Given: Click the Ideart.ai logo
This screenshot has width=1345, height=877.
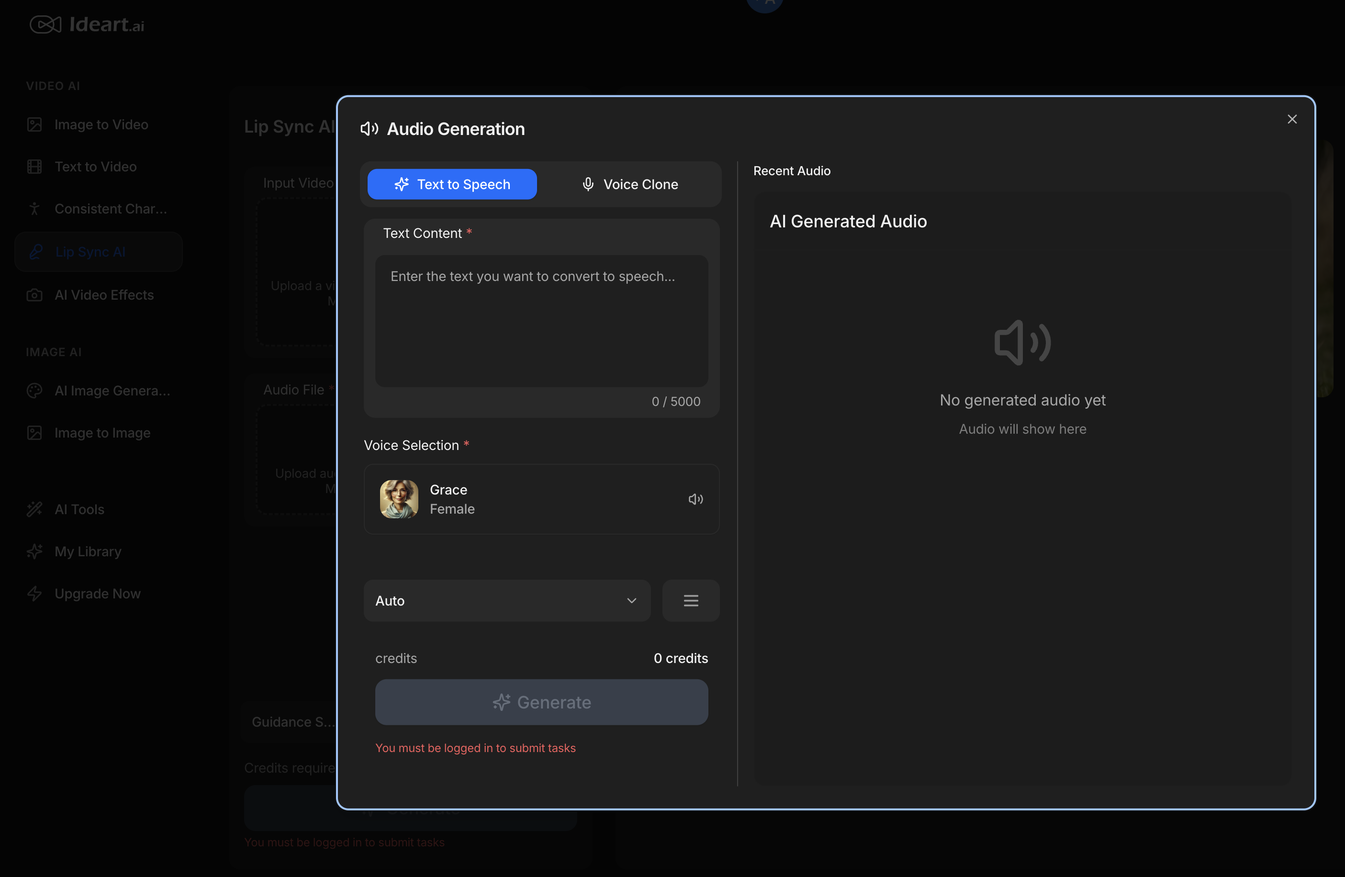Looking at the screenshot, I should 87,24.
